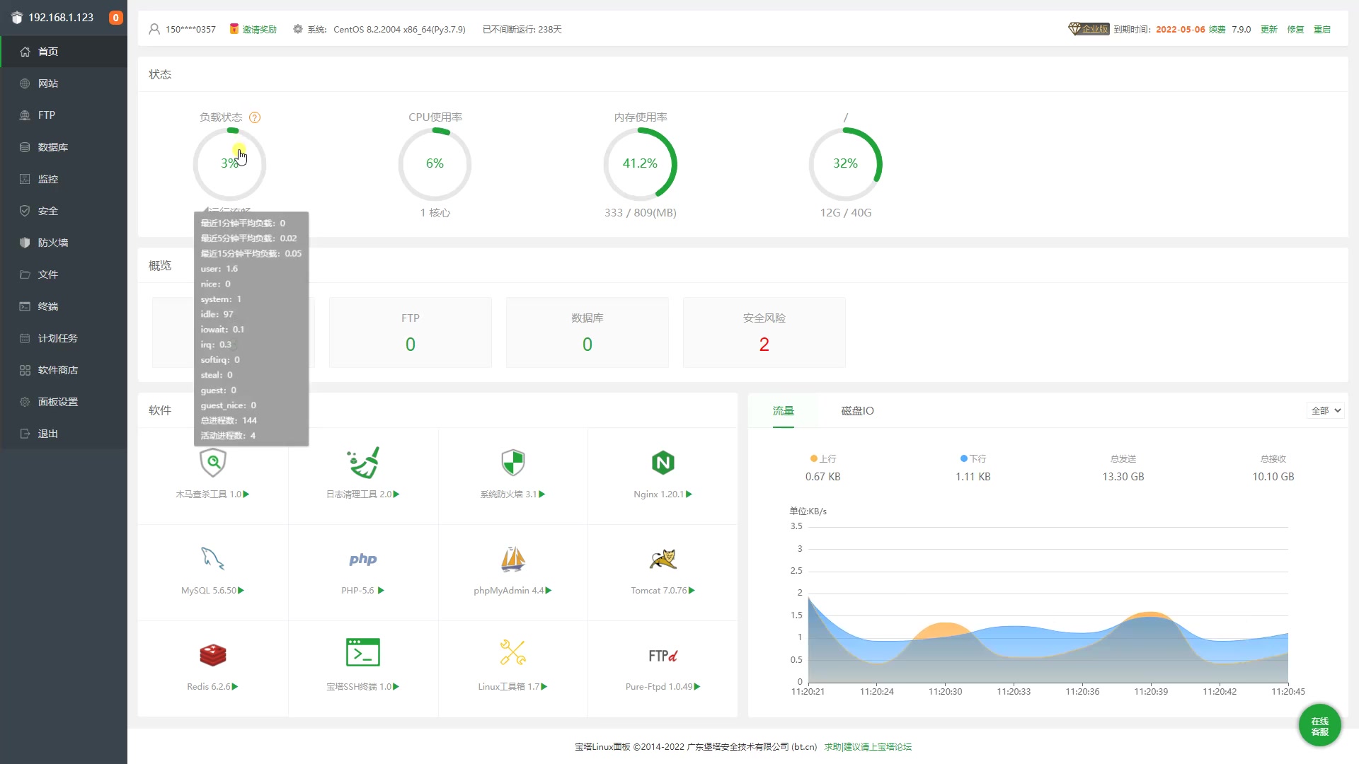Click the 内存使用率 circular gauge
This screenshot has width=1359, height=764.
(x=640, y=163)
